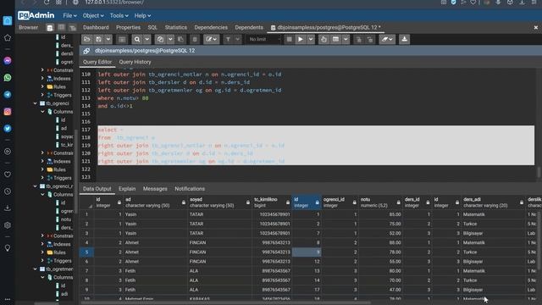Open Telegram in the browser sidebar
Viewport: 542px width, 305px height.
pyautogui.click(x=8, y=95)
